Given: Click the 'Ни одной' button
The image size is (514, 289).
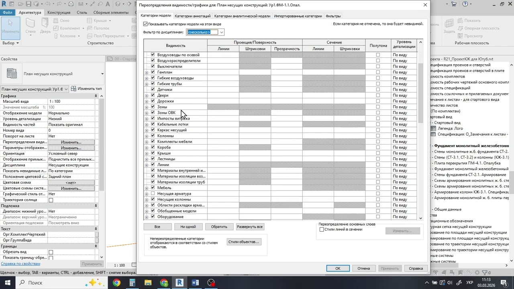Looking at the screenshot, I should tap(188, 227).
